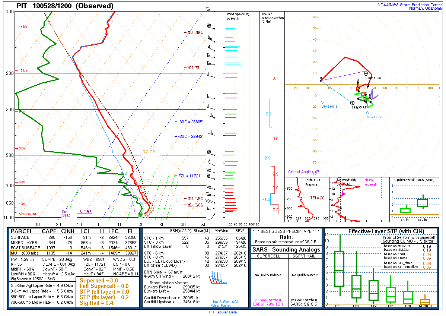Click the 258/44 LM hodograph label

(x=373, y=78)
